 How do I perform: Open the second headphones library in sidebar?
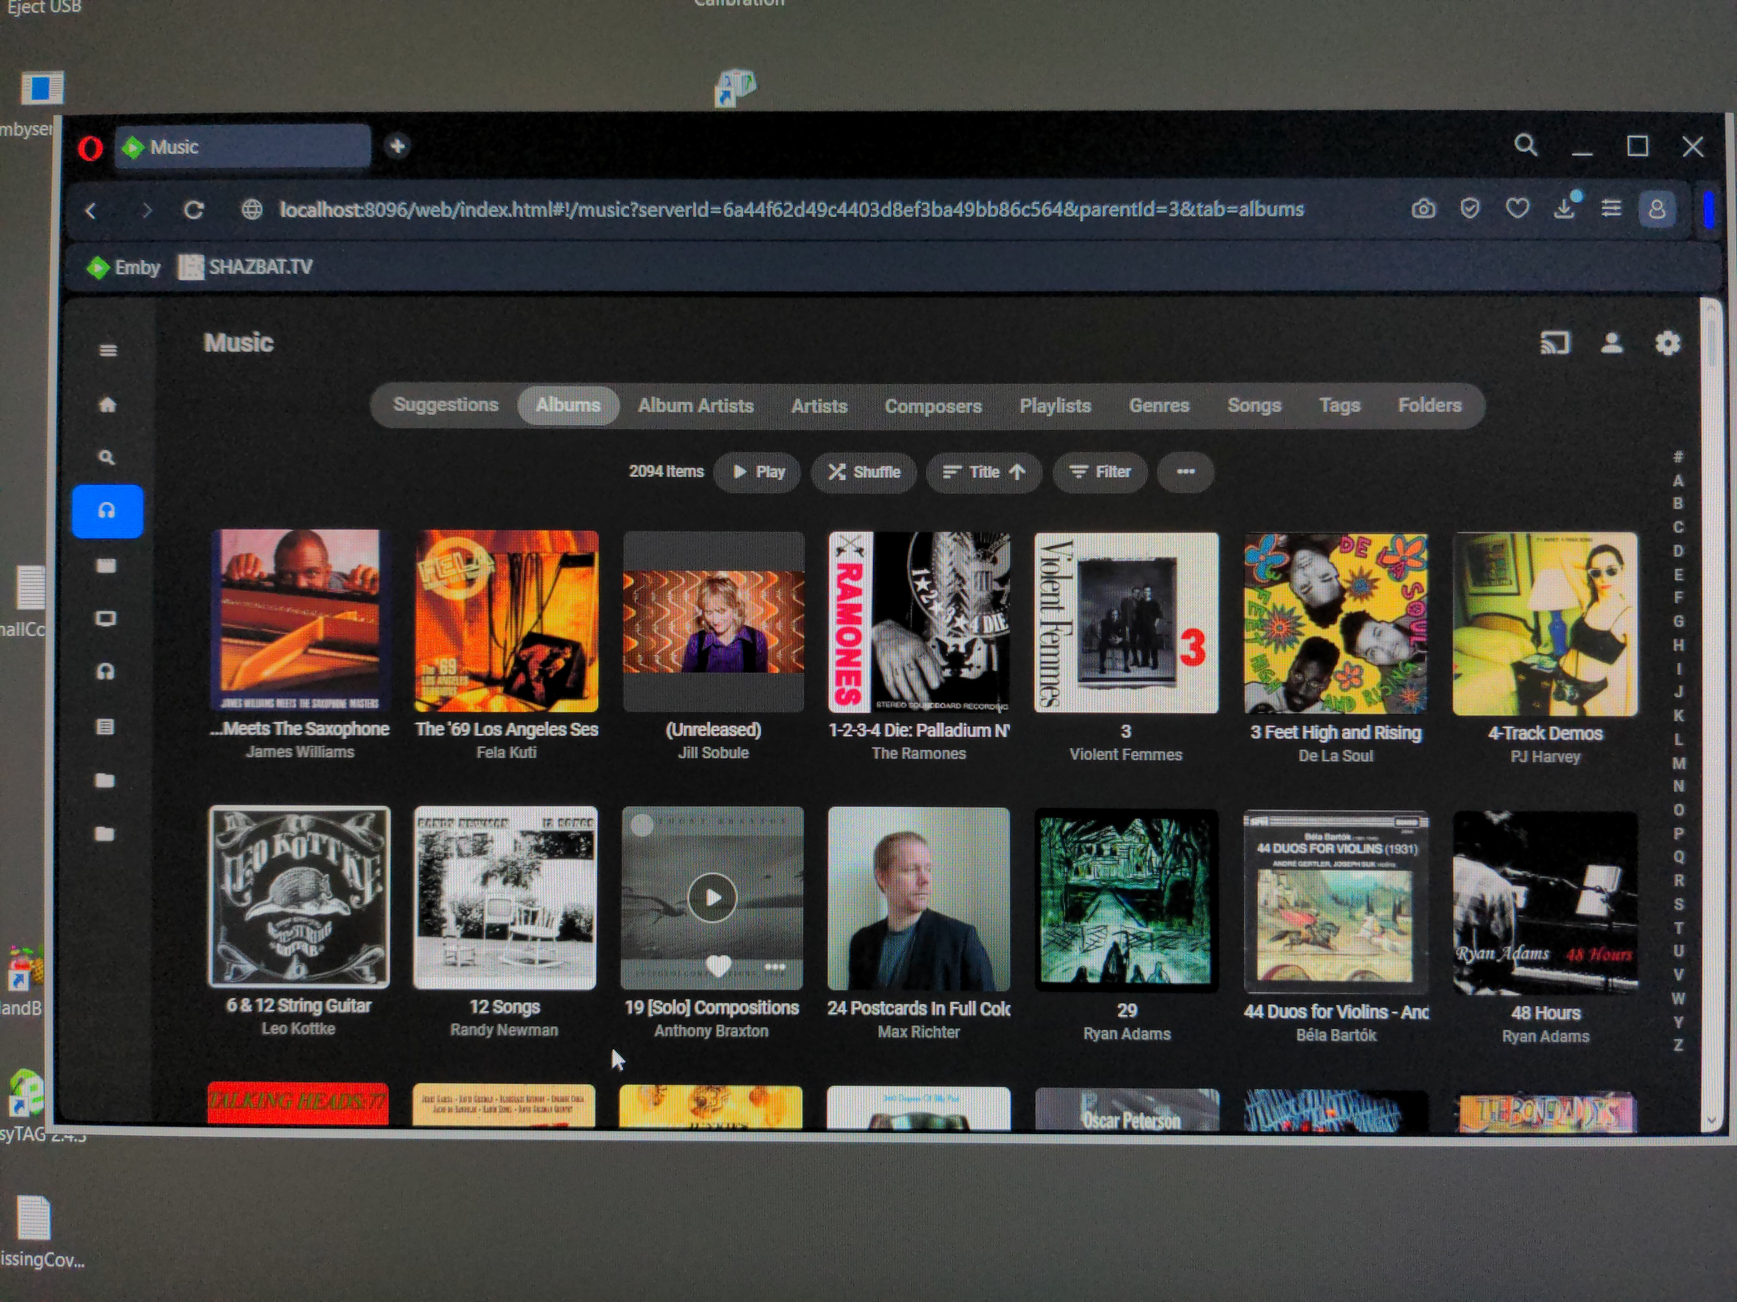tap(106, 671)
